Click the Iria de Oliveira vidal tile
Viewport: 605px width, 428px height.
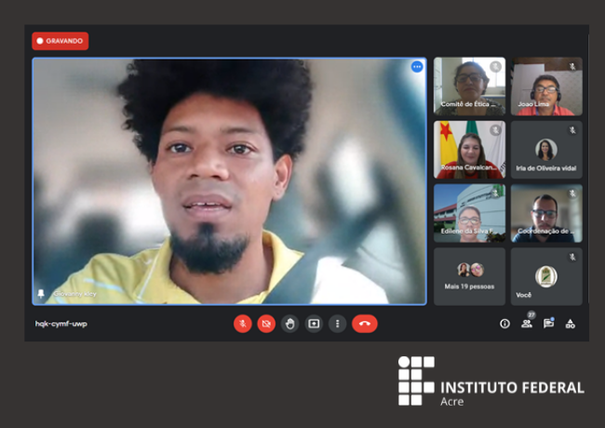546,150
